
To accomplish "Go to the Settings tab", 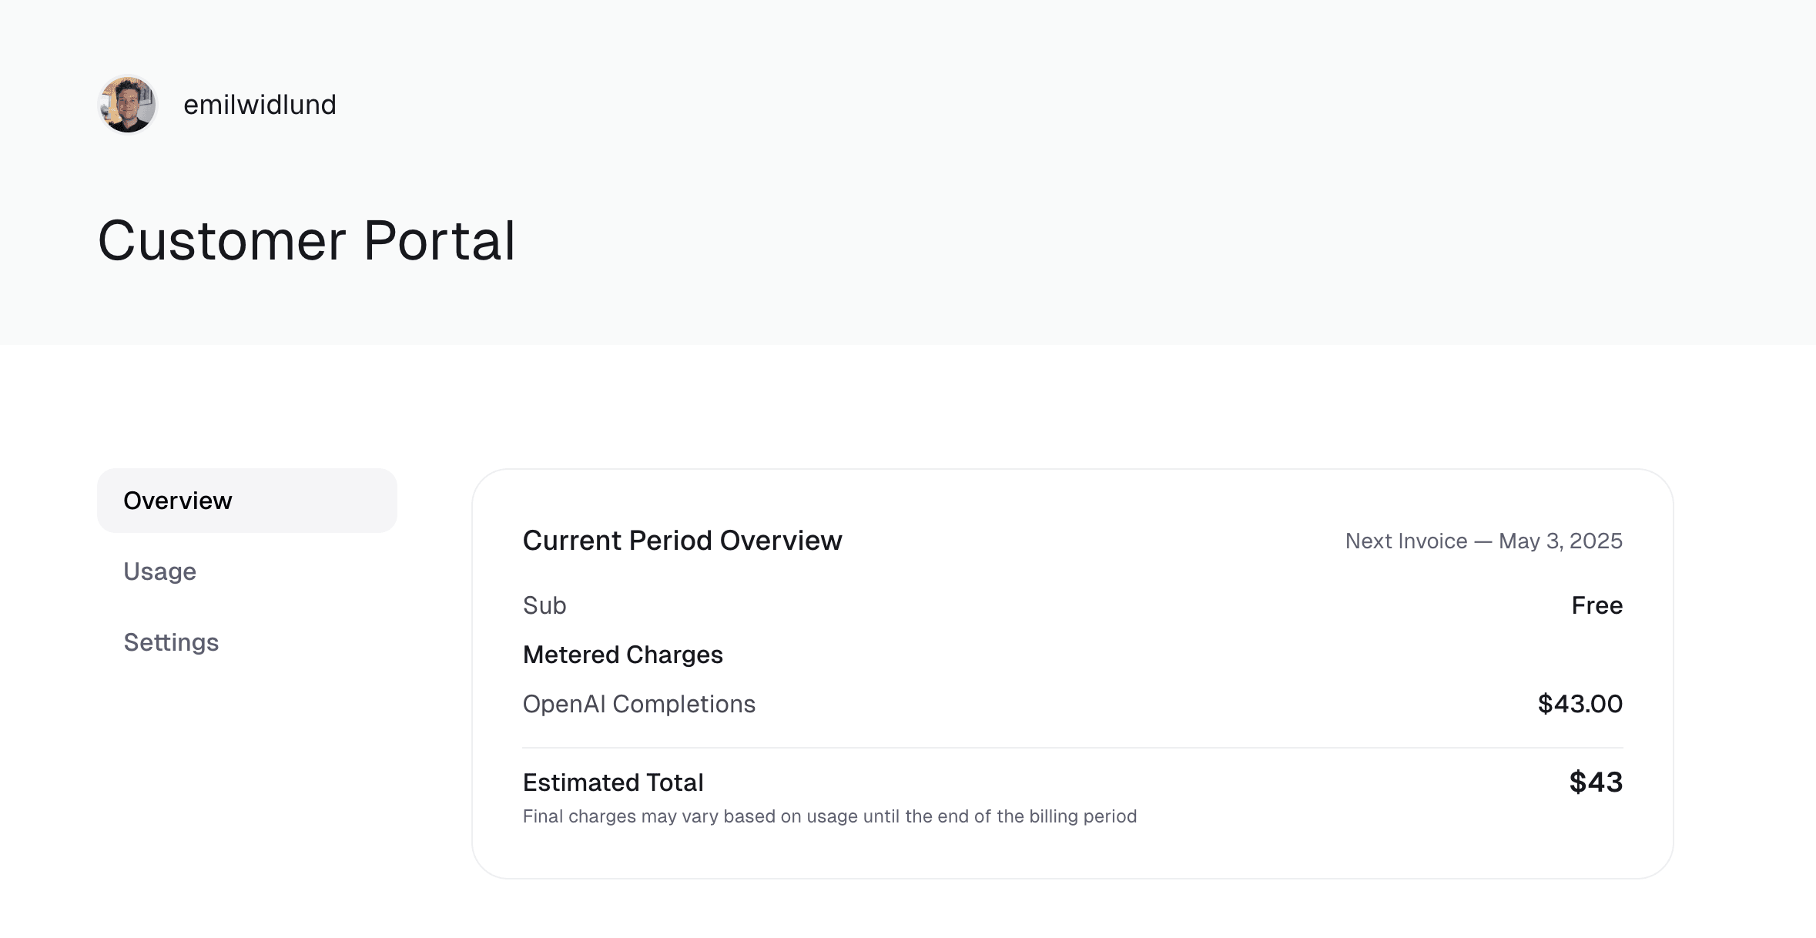I will (x=171, y=642).
